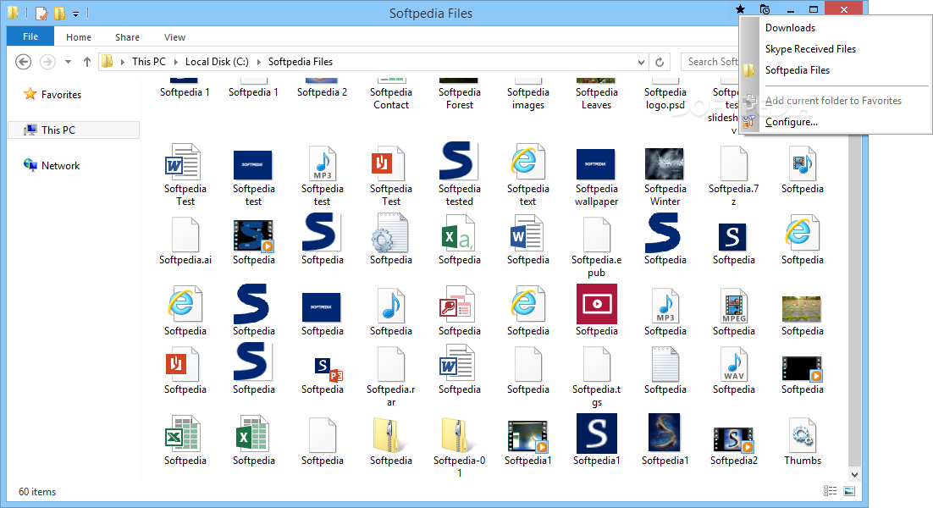Select the Softpedia-01 zipped folder
The height and width of the screenshot is (508, 933).
[460, 447]
